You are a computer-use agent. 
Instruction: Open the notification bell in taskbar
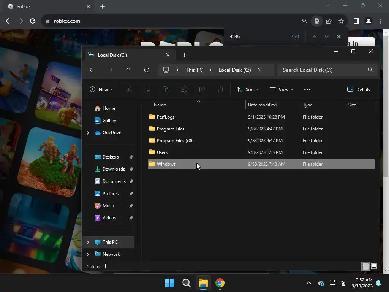(x=379, y=283)
